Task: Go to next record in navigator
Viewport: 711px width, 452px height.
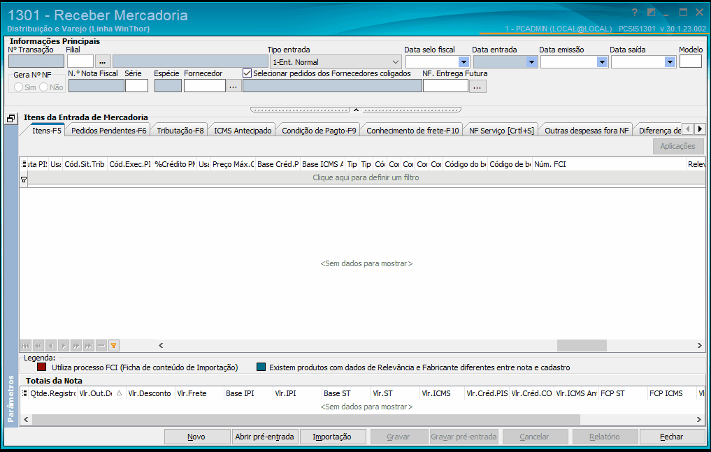Action: pyautogui.click(x=64, y=346)
